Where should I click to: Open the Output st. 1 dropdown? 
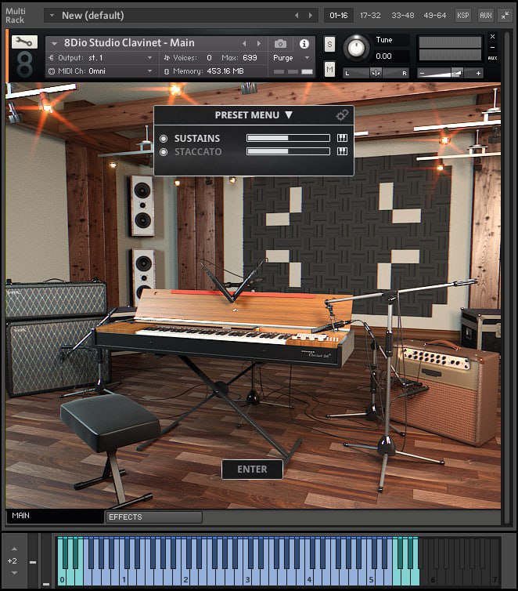(x=101, y=58)
